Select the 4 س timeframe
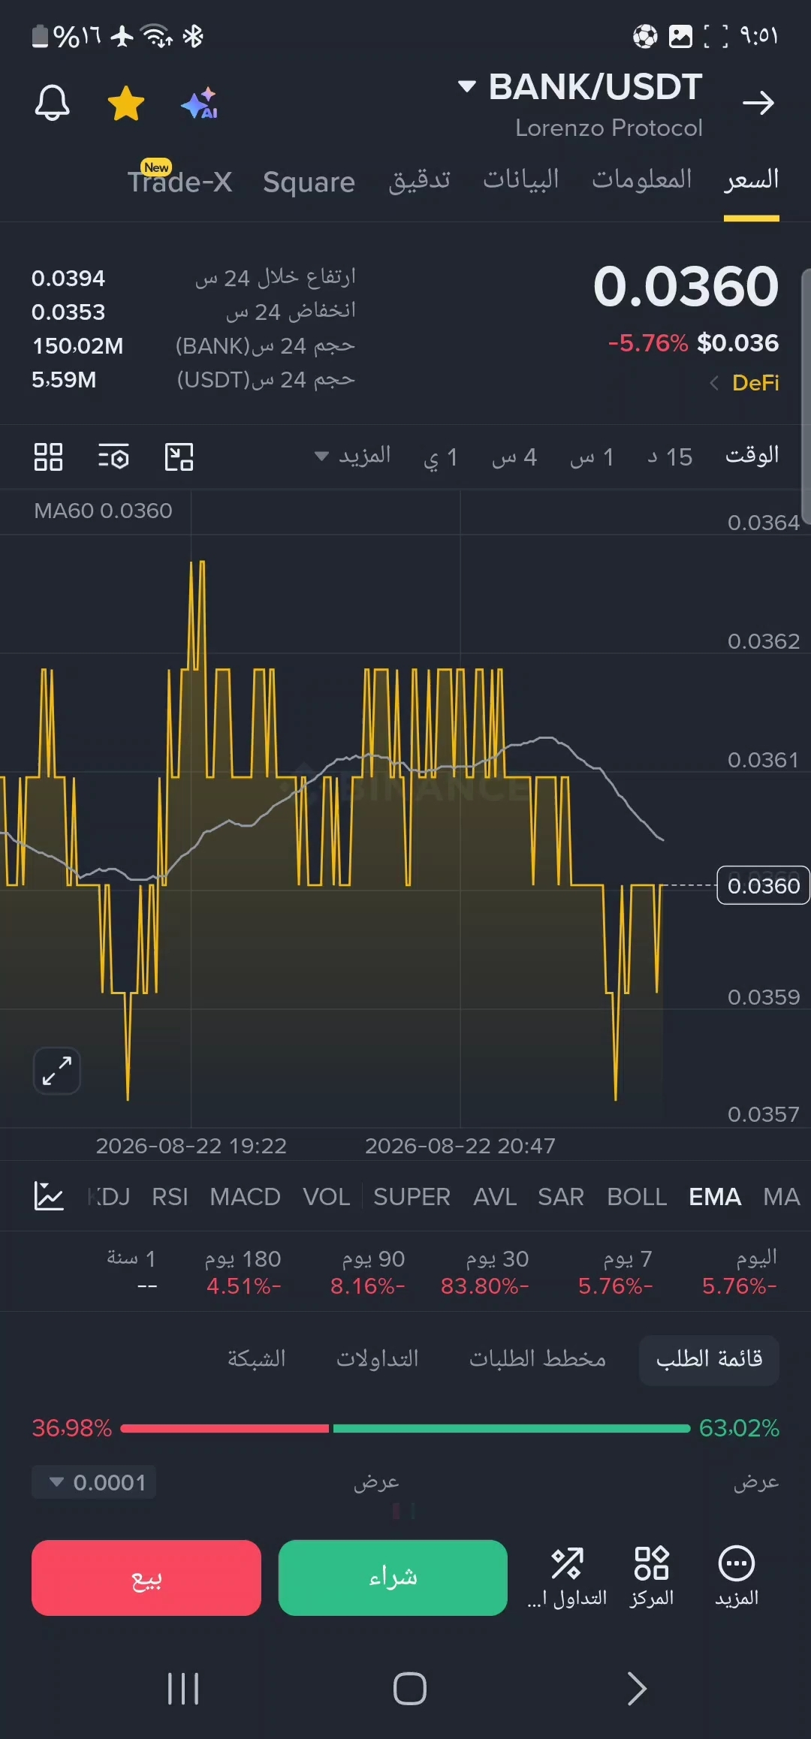Viewport: 811px width, 1739px height. (514, 457)
